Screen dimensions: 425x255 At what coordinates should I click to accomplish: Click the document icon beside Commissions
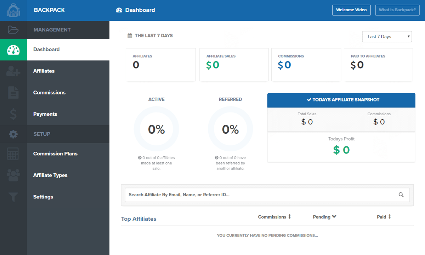click(x=13, y=93)
